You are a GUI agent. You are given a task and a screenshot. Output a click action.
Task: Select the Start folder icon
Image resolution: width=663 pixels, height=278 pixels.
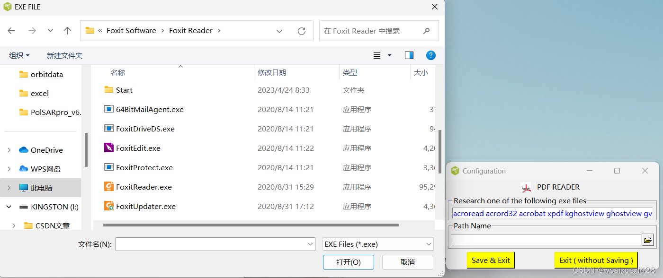tap(109, 89)
